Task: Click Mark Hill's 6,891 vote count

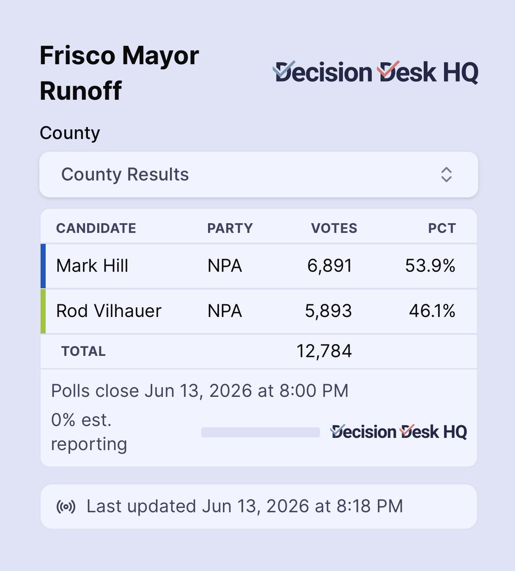Action: pyautogui.click(x=330, y=266)
